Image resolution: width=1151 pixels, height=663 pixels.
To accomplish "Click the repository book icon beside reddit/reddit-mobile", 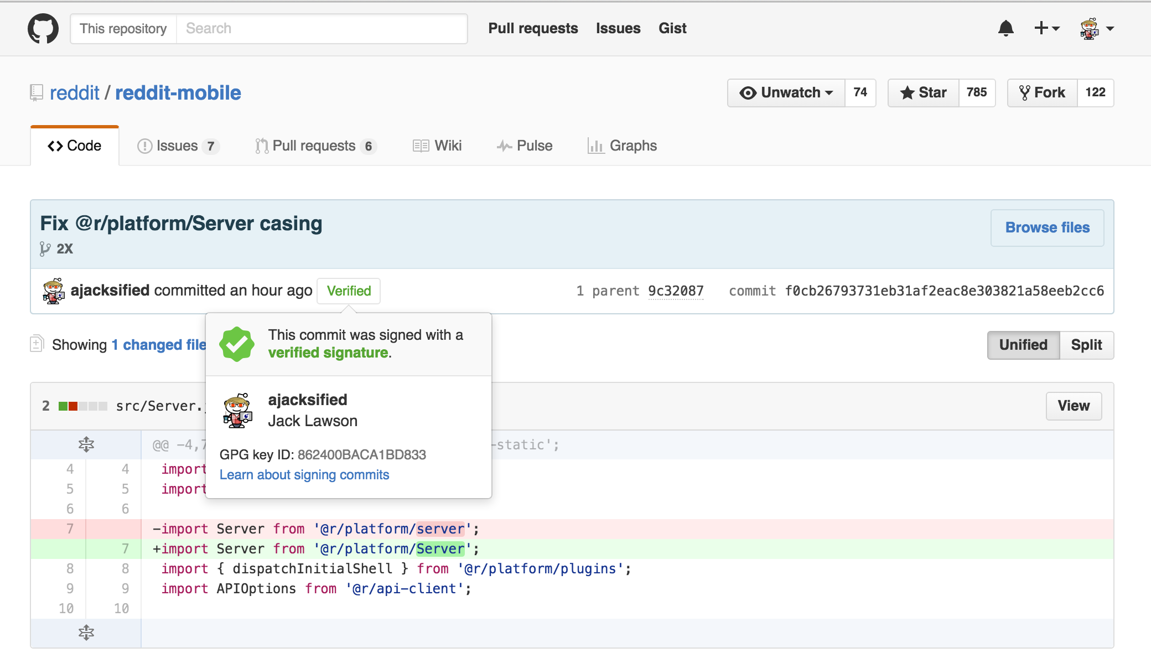I will click(x=35, y=92).
